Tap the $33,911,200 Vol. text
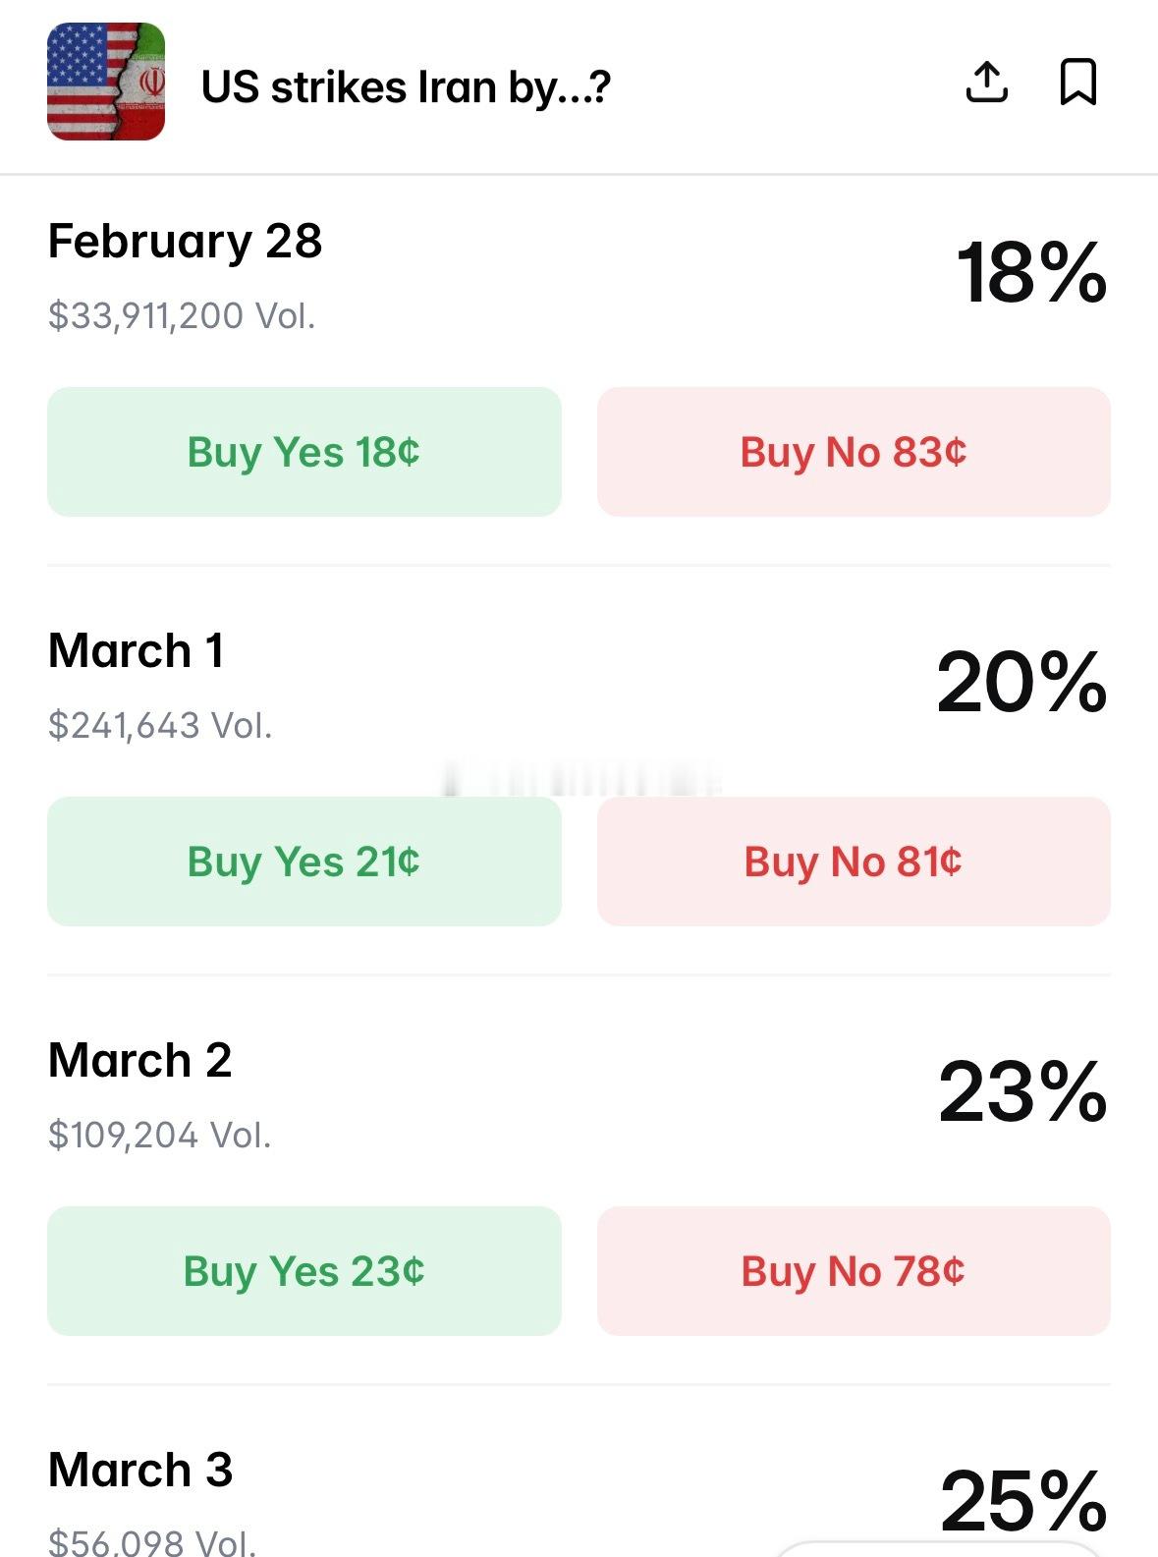The image size is (1158, 1557). [x=182, y=316]
